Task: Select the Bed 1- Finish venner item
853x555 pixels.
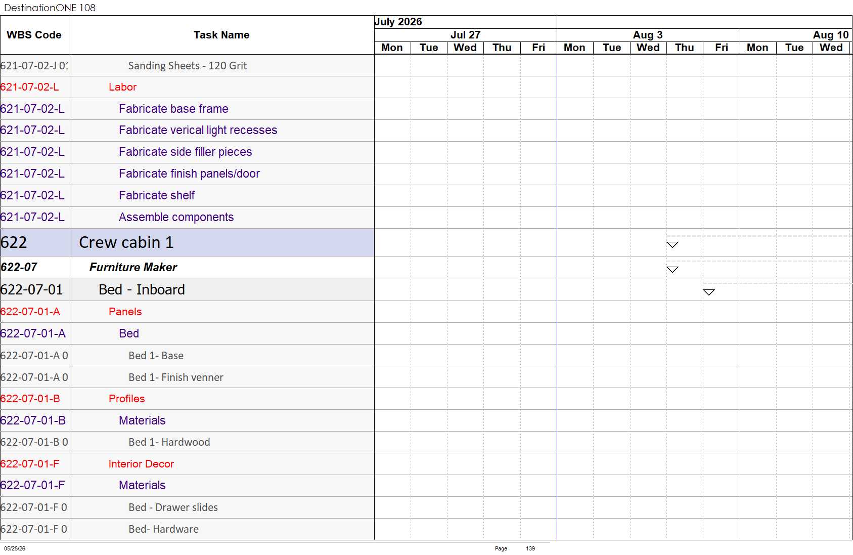Action: coord(187,377)
